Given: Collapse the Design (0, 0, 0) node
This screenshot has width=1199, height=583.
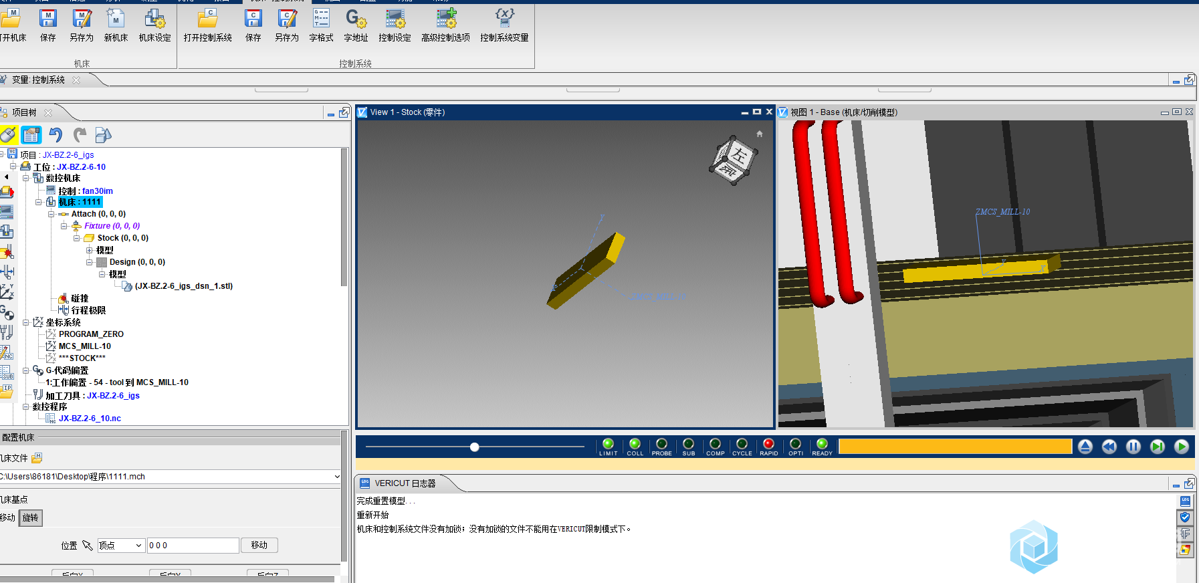Looking at the screenshot, I should pyautogui.click(x=89, y=262).
